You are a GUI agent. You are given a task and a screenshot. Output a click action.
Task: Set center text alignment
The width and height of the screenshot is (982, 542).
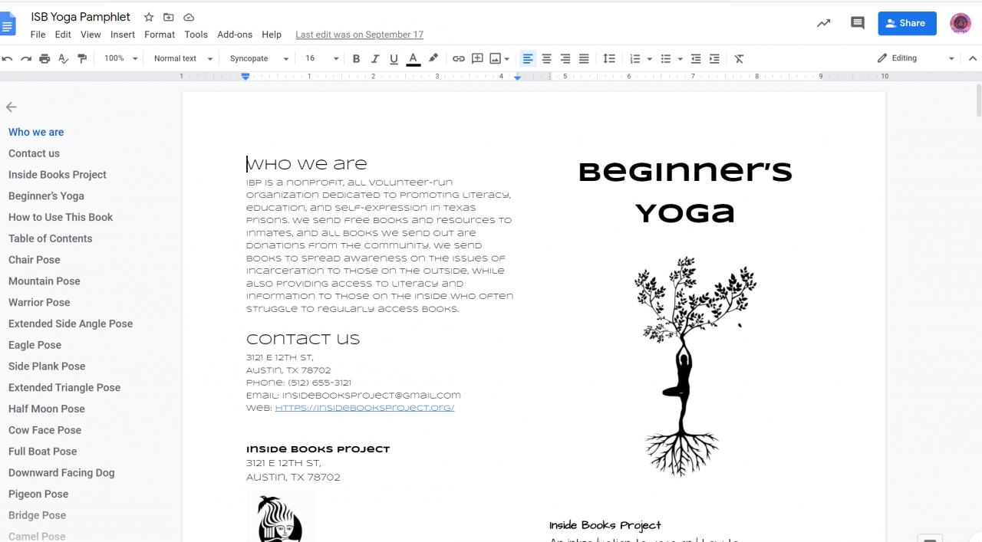[546, 59]
